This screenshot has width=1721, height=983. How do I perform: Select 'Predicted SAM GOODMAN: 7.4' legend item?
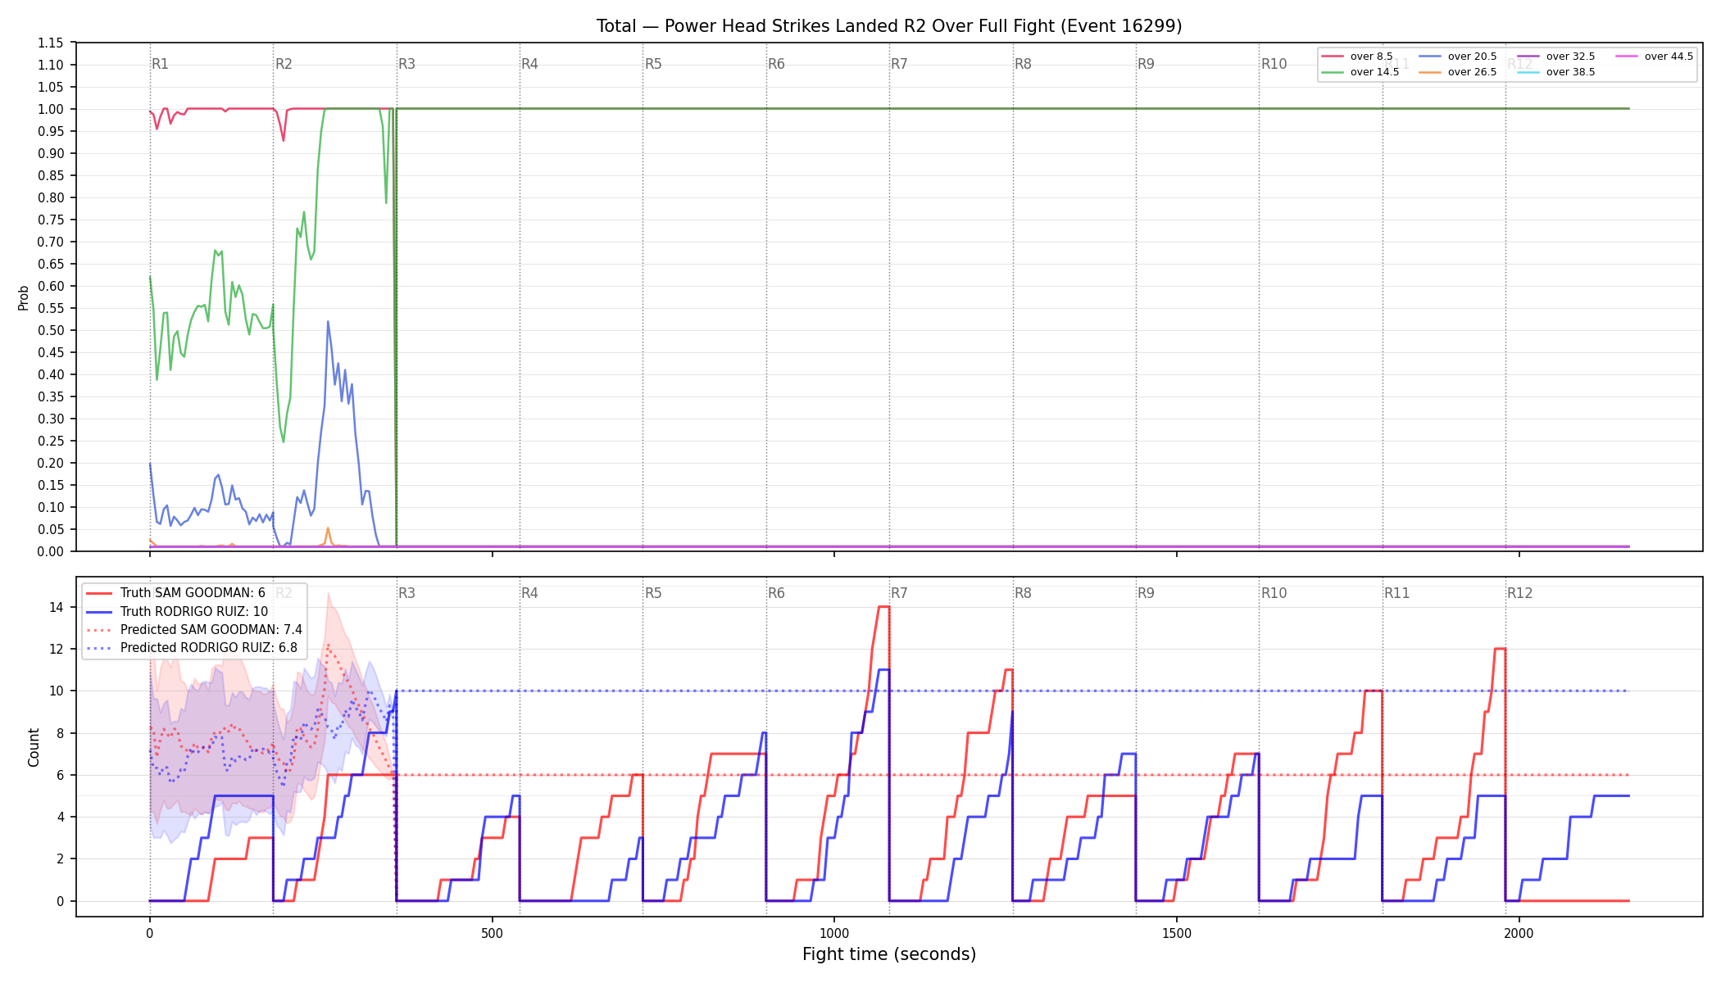pyautogui.click(x=194, y=630)
